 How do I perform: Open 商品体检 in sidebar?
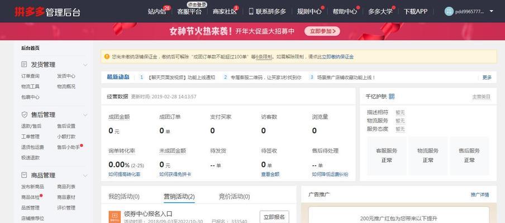coord(30,197)
